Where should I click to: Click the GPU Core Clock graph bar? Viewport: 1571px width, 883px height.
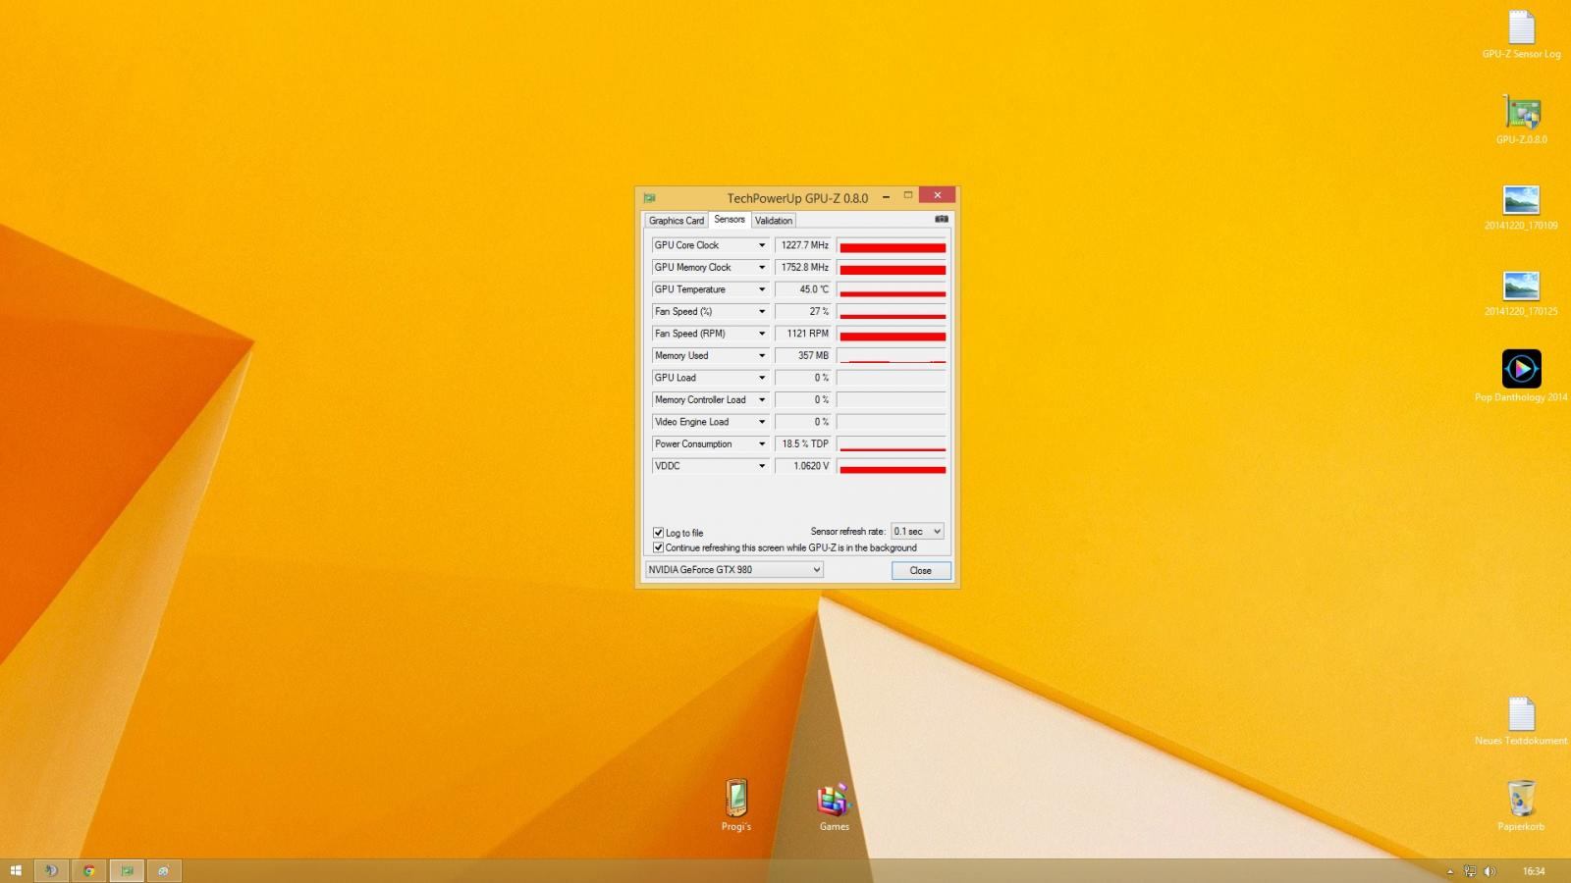click(892, 245)
